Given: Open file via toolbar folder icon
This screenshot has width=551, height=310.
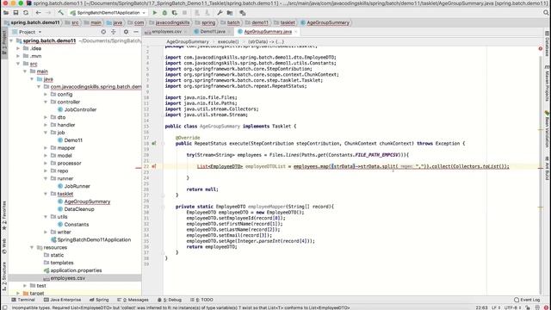Looking at the screenshot, I should pyautogui.click(x=6, y=13).
